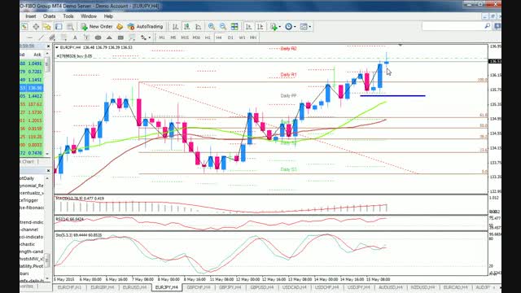Screen dimensions: 521x293
Task: Click the toolbar search input field
Action: 453,26
